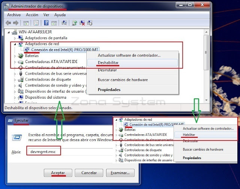Expand Adaptadores de red arrow in lower panel

coord(116,120)
